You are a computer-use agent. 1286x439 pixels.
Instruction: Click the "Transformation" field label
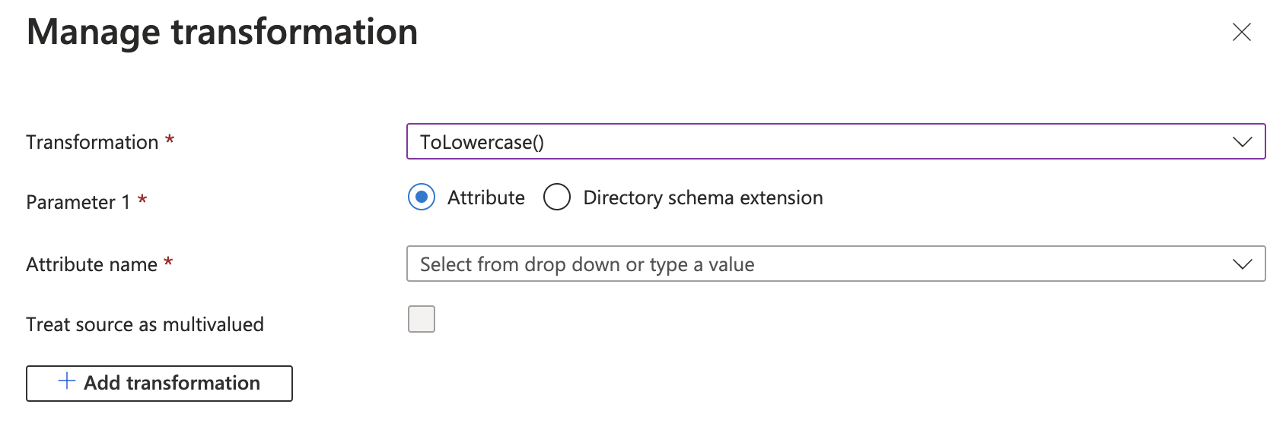click(92, 142)
